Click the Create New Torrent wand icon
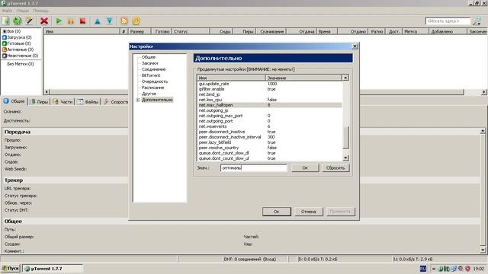 tap(29, 21)
